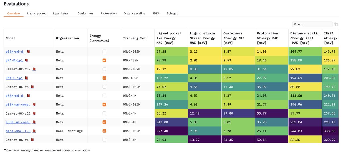Select the Distance scaling tab
The image size is (341, 154).
point(134,13)
